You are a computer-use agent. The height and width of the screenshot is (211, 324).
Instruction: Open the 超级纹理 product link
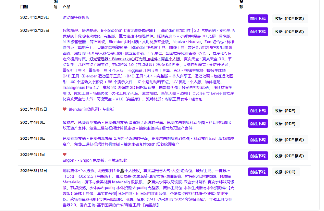[x=70, y=31]
